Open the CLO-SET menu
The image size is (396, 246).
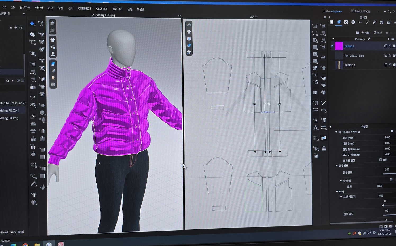coord(102,9)
